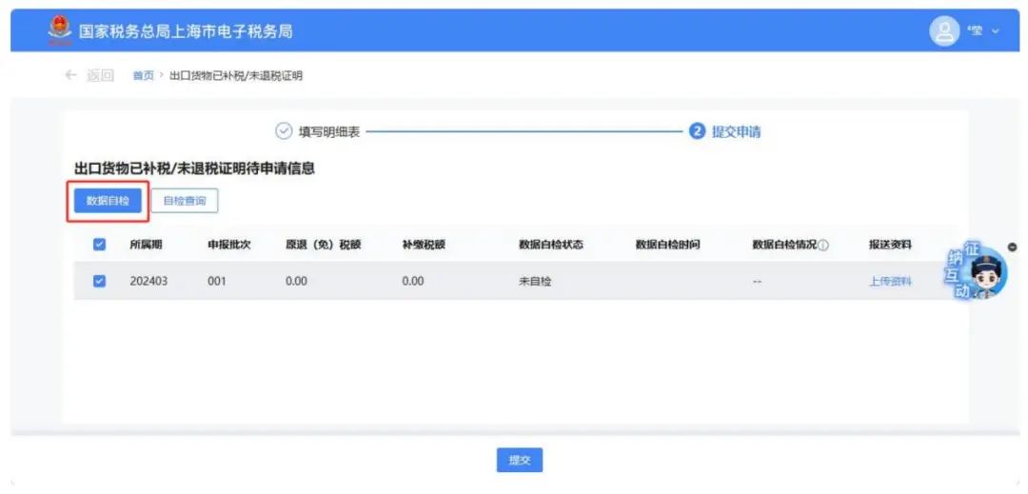The image size is (1028, 494).
Task: Click the tax bureau emblem logo
Action: coord(59,31)
